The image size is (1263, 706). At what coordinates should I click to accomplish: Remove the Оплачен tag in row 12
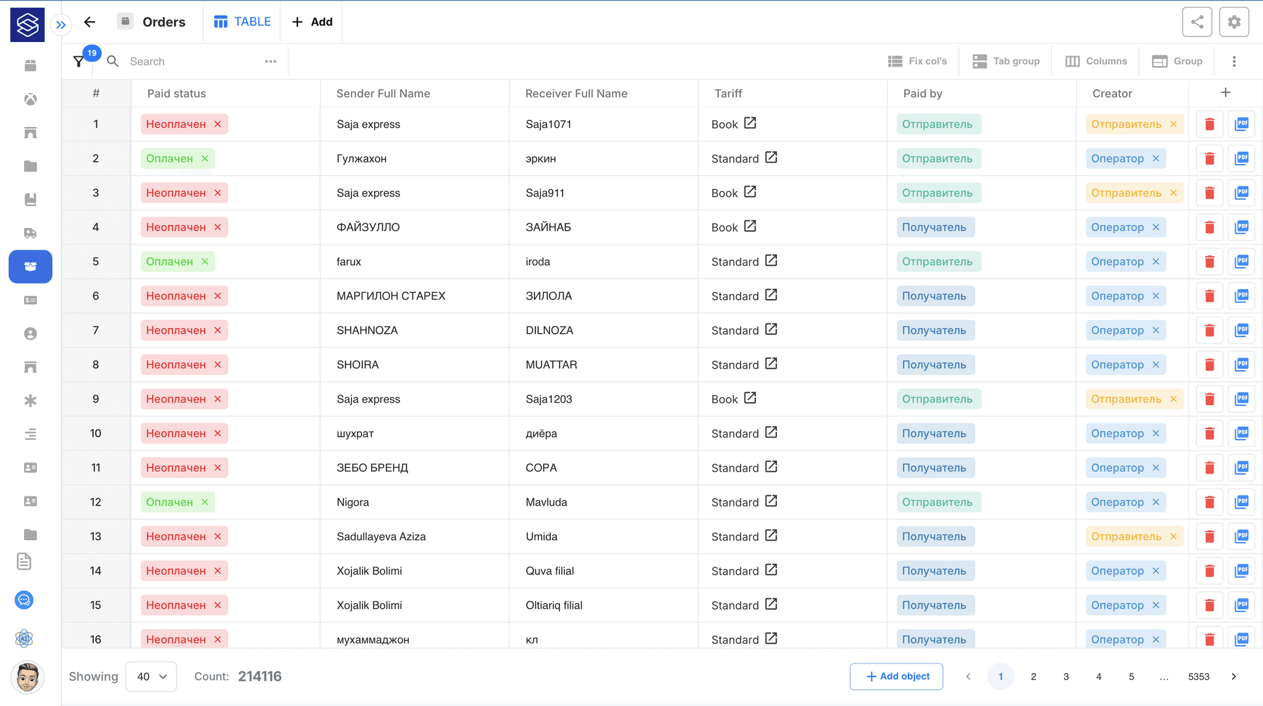coord(205,502)
